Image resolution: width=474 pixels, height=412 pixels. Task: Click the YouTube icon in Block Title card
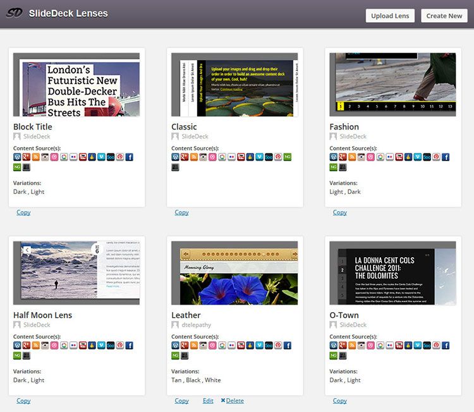(x=82, y=157)
